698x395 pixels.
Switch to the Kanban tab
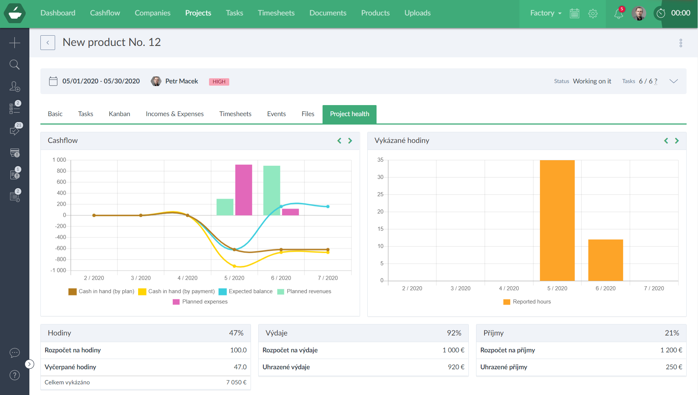[x=119, y=114]
